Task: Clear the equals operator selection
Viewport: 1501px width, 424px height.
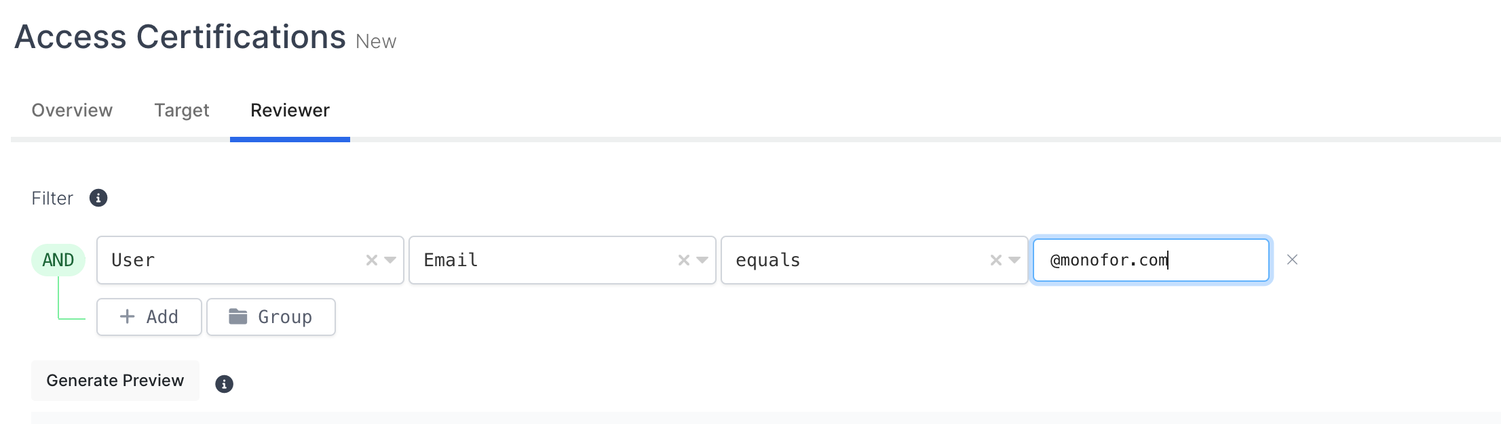Action: pyautogui.click(x=995, y=260)
